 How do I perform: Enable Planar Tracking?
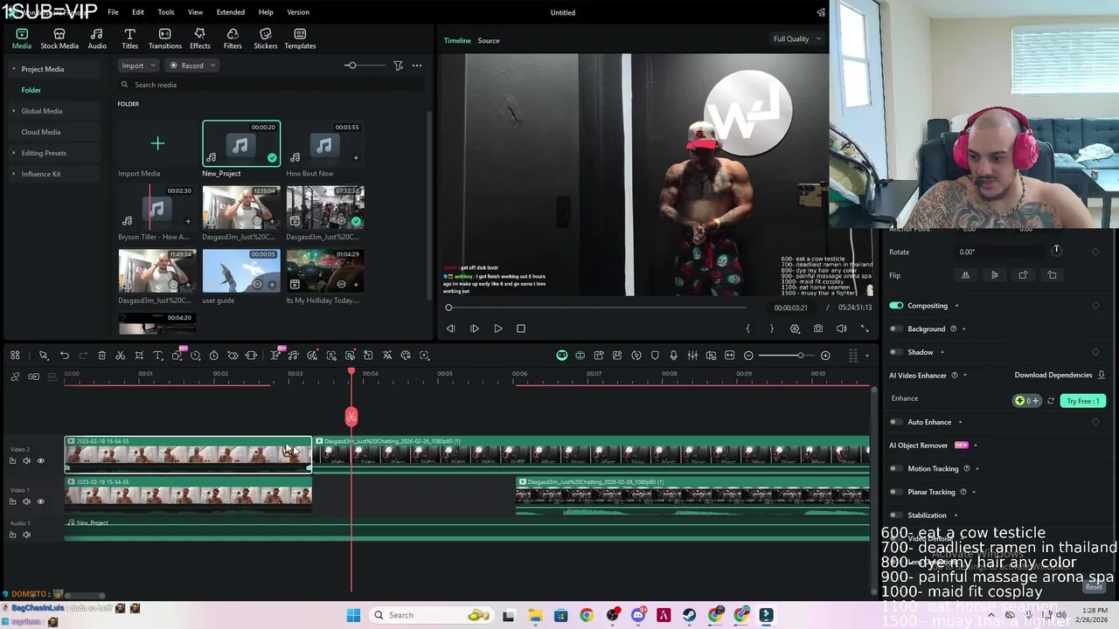coord(896,492)
